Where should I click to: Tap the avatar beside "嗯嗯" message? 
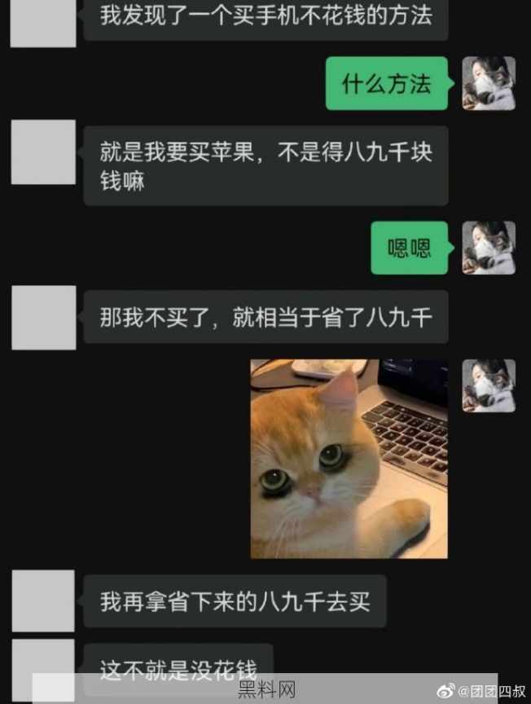pos(489,248)
